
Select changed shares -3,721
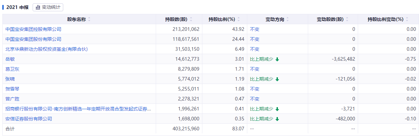click(x=348, y=109)
